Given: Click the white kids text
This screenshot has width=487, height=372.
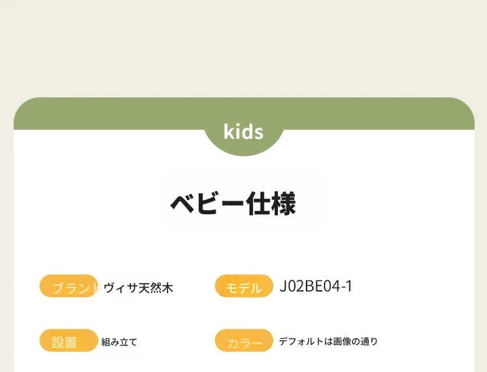Looking at the screenshot, I should pyautogui.click(x=243, y=132).
